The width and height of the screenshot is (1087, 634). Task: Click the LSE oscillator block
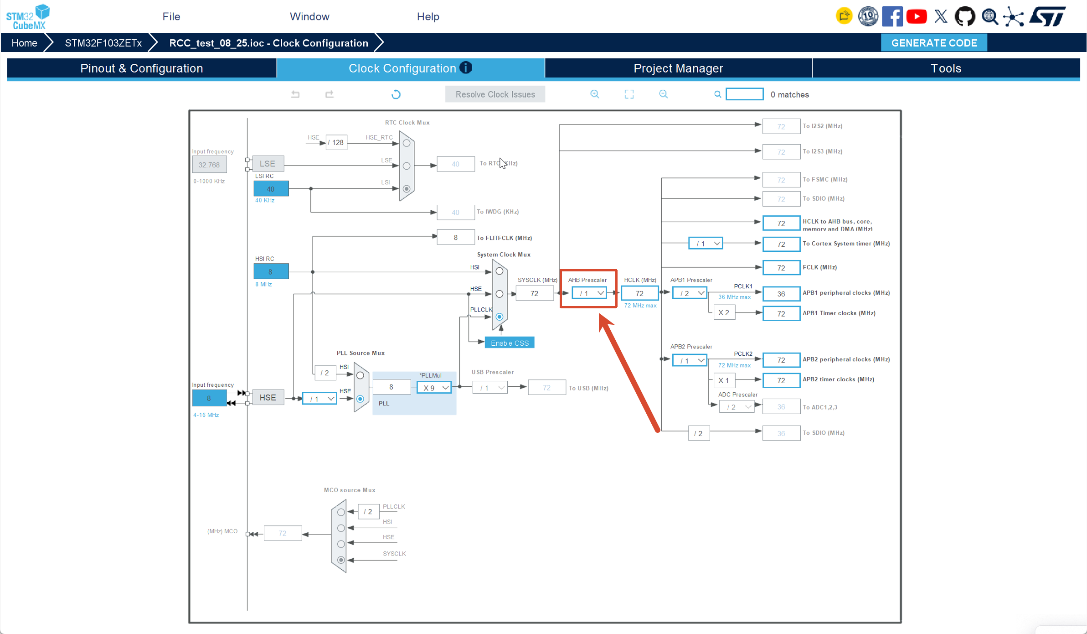point(268,164)
